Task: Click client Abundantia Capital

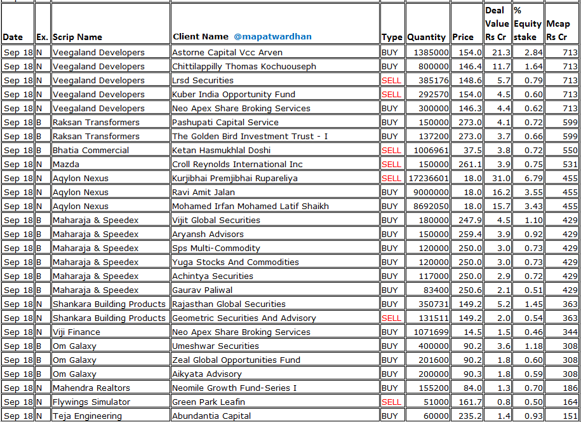Action: pyautogui.click(x=211, y=416)
